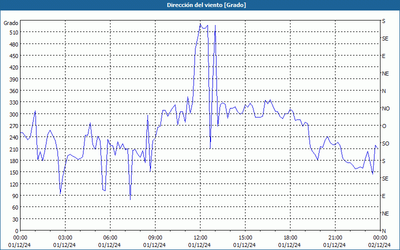Click the 390 axis value
400x250 pixels.
(13, 79)
